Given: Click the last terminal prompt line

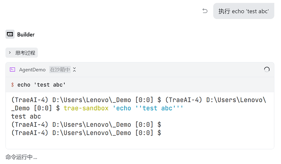Looking at the screenshot, I should (x=86, y=132).
